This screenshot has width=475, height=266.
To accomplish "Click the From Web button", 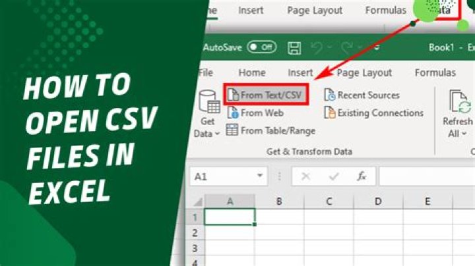I will pyautogui.click(x=255, y=113).
